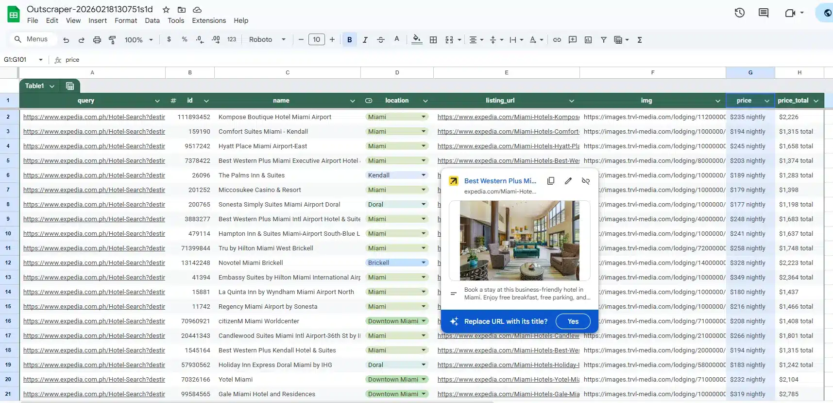Toggle bold formatting
The image size is (833, 403).
pyautogui.click(x=349, y=40)
